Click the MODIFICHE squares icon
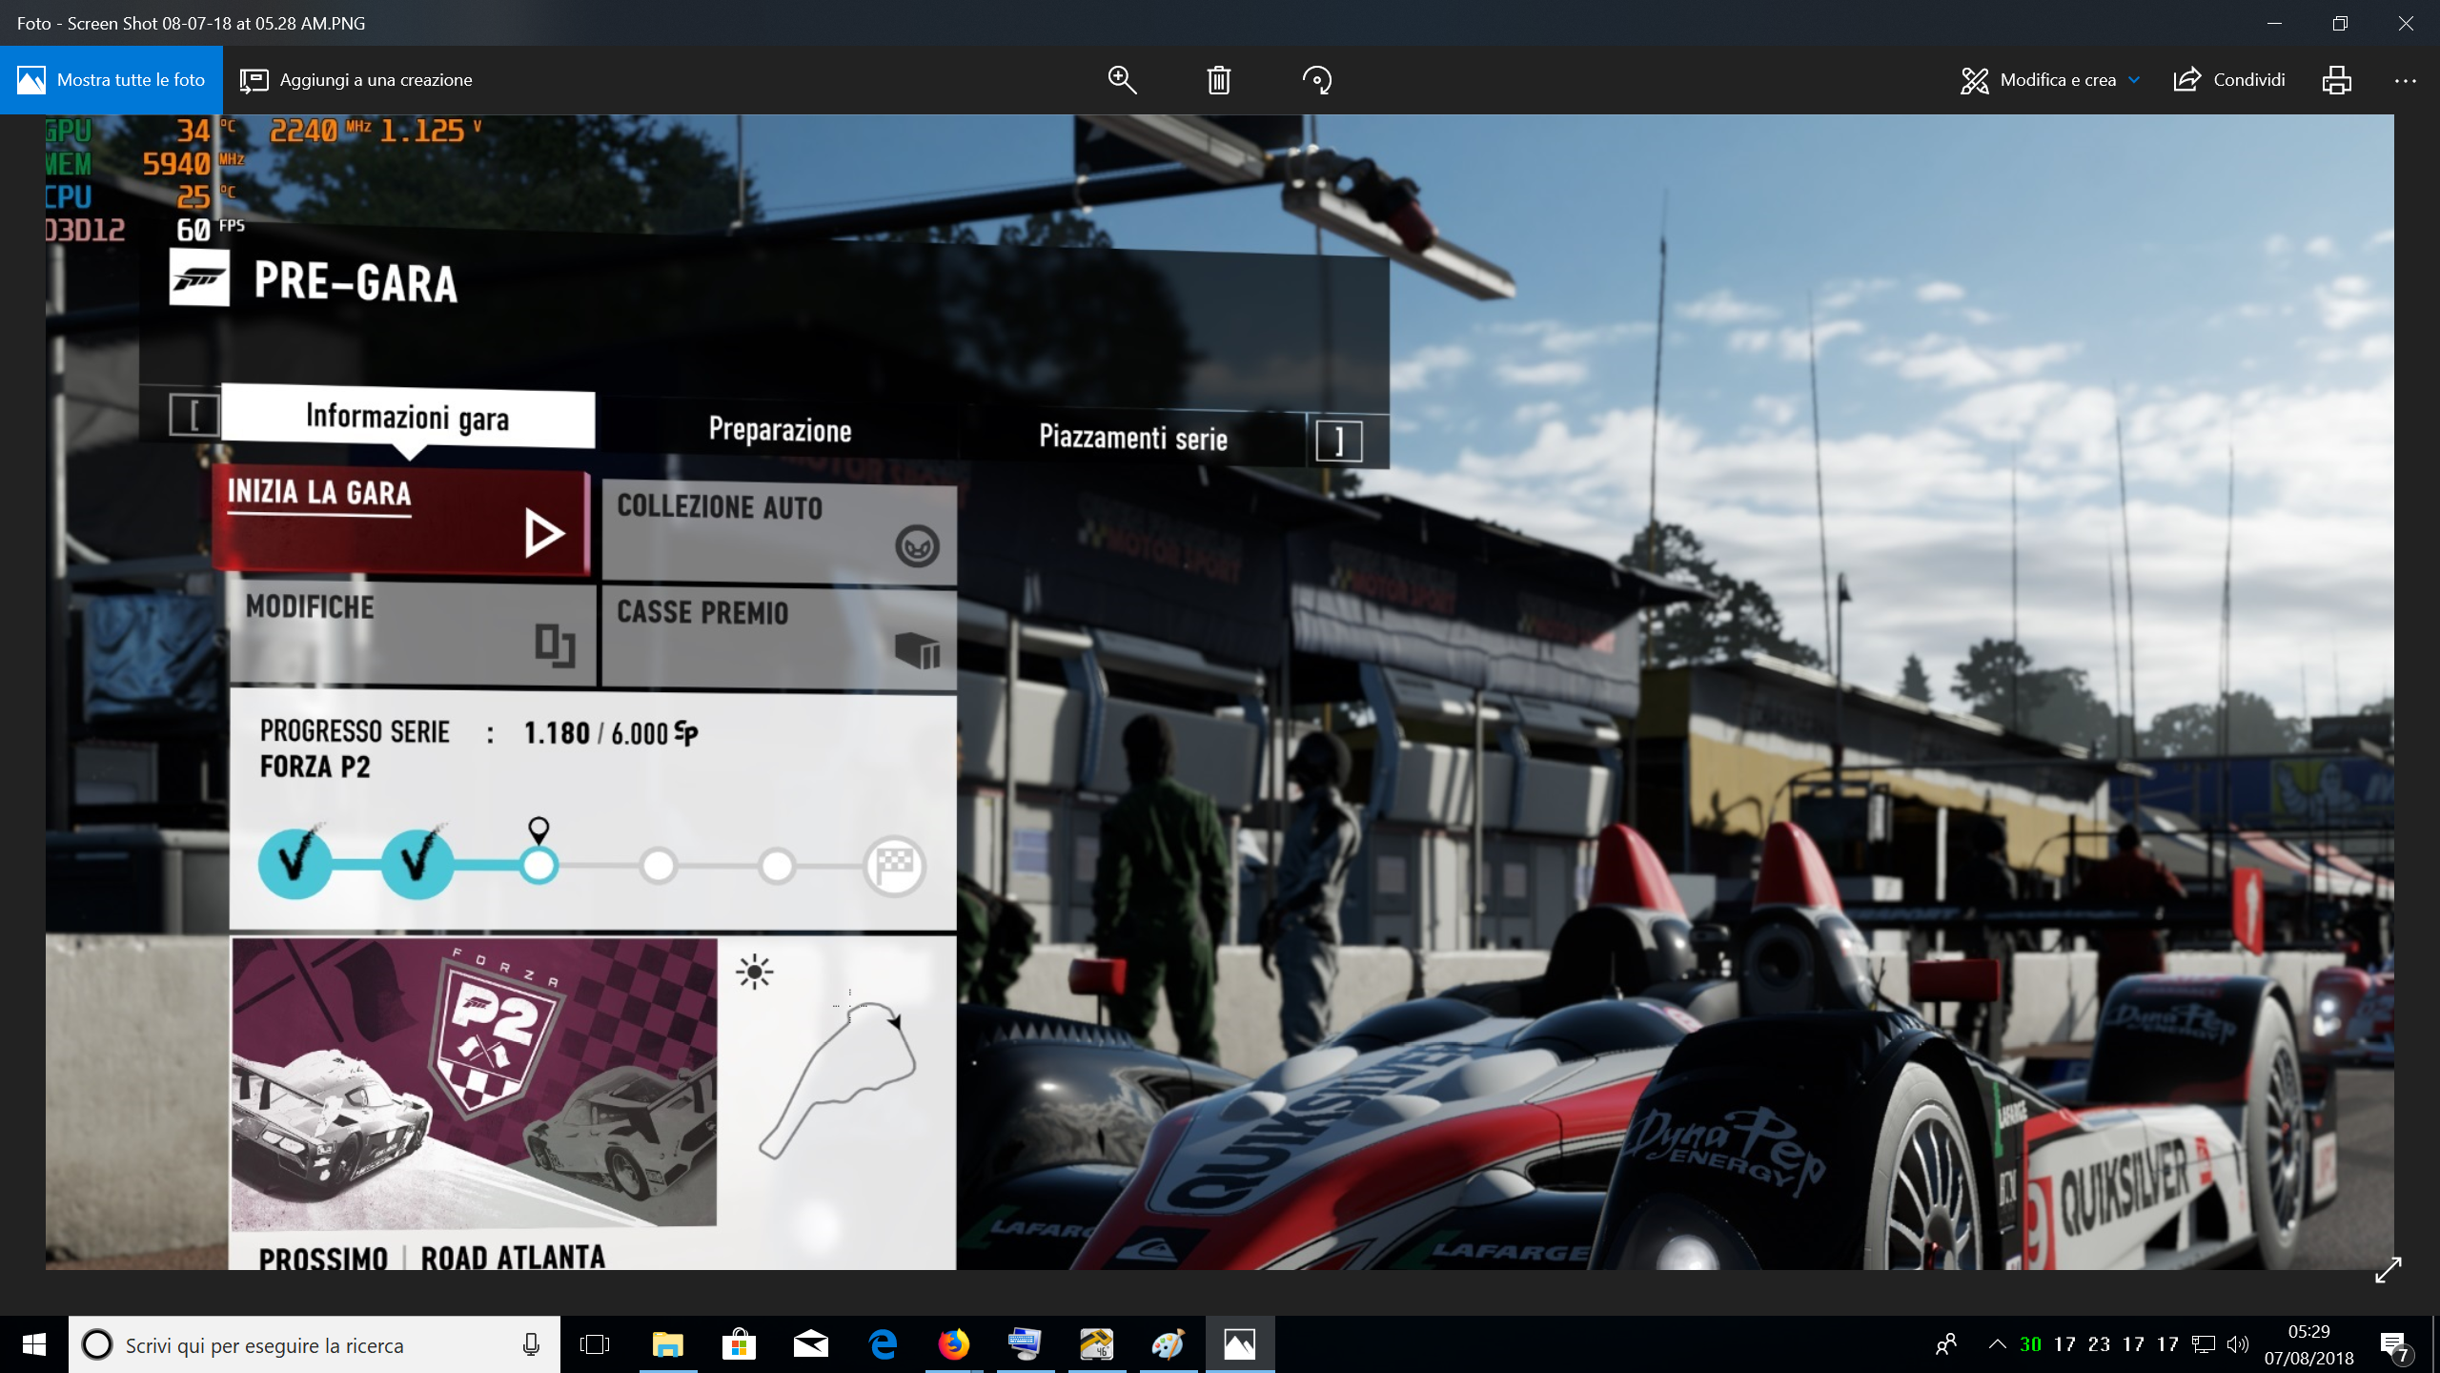 555,646
